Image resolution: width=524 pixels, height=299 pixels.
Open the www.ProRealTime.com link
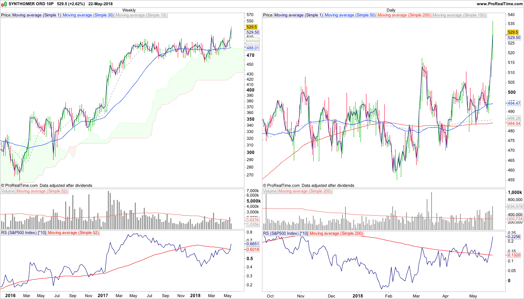(499, 4)
